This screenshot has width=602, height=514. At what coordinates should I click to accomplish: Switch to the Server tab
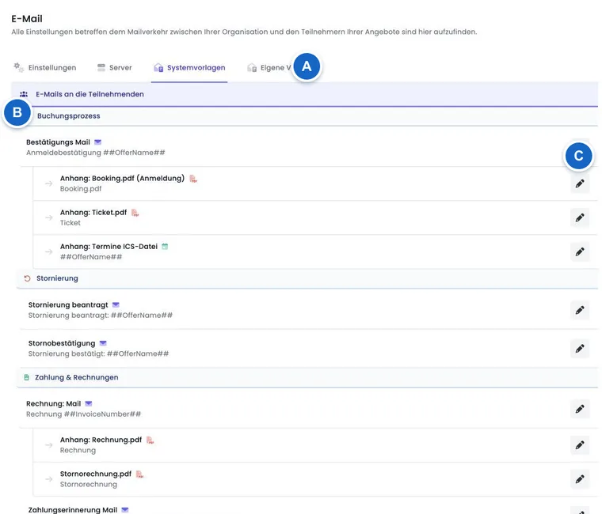click(x=114, y=67)
